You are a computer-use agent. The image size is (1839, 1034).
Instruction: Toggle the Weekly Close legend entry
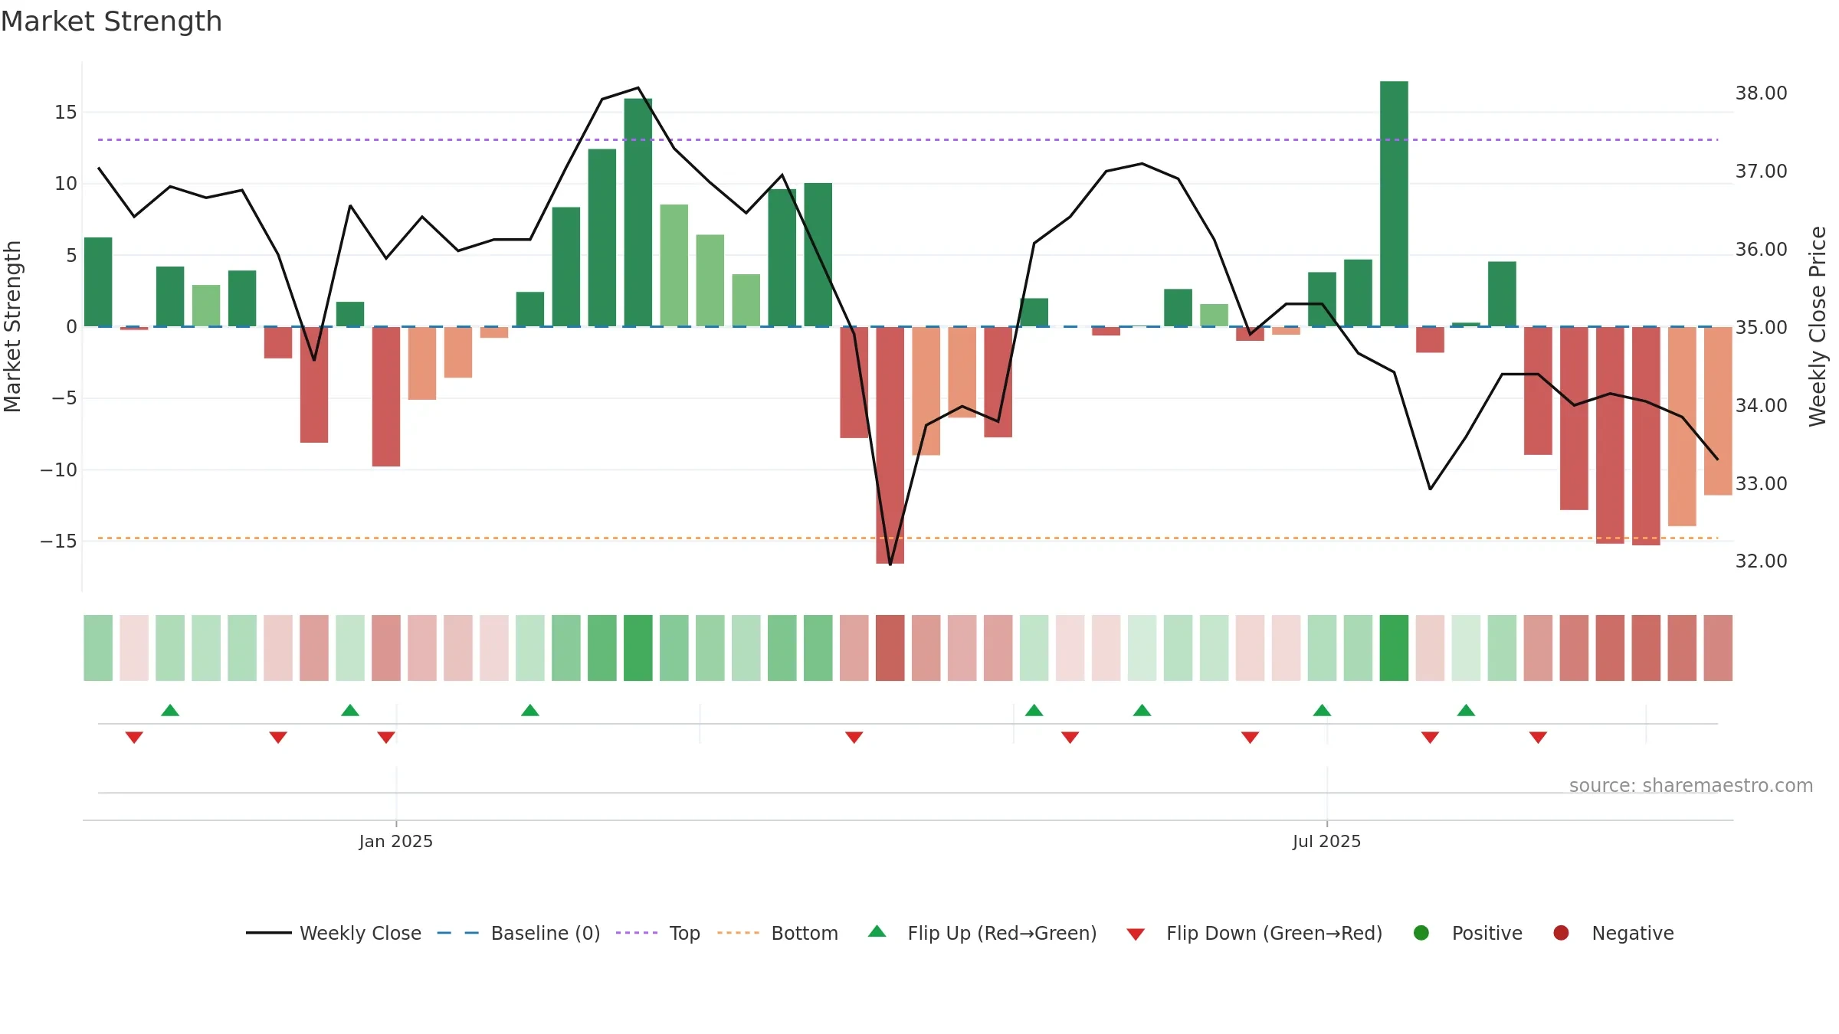pos(334,933)
